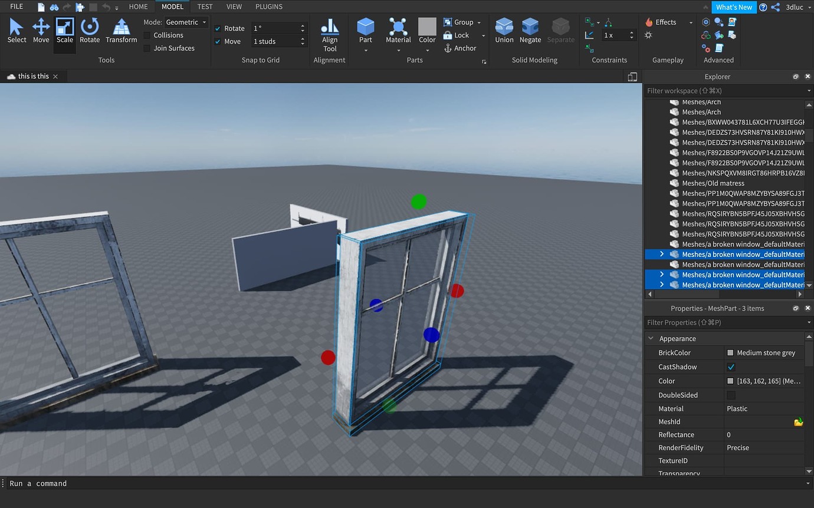This screenshot has height=508, width=814.
Task: Check the Join Surfaces option
Action: (x=147, y=48)
